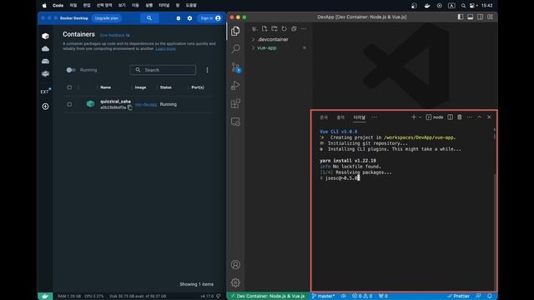534x300 pixels.
Task: Toggle panel layout icon in VS Code title bar
Action: pyautogui.click(x=471, y=17)
